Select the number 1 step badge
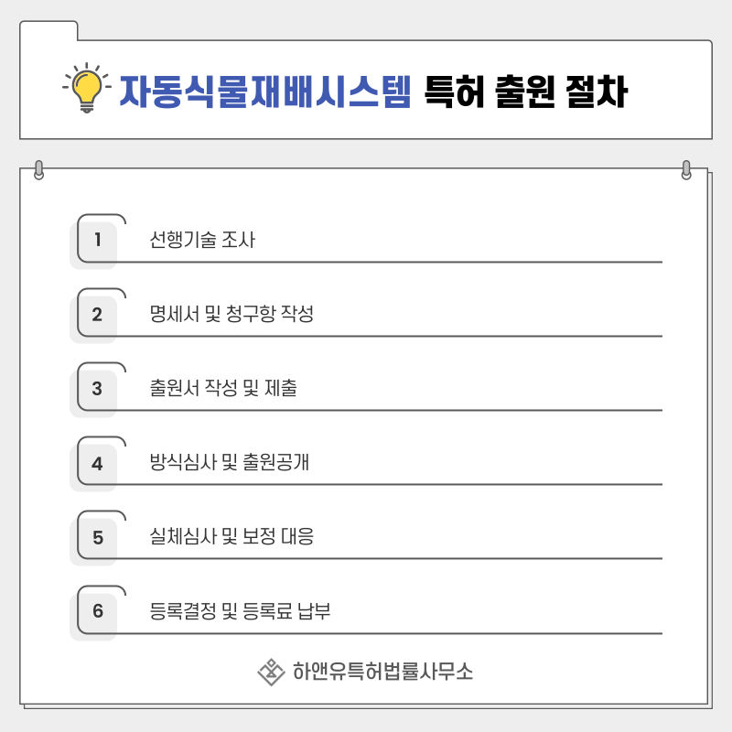This screenshot has height=732, width=732. (x=97, y=240)
